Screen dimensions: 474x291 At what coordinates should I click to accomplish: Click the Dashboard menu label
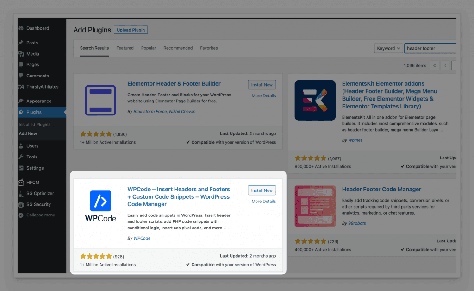37,28
